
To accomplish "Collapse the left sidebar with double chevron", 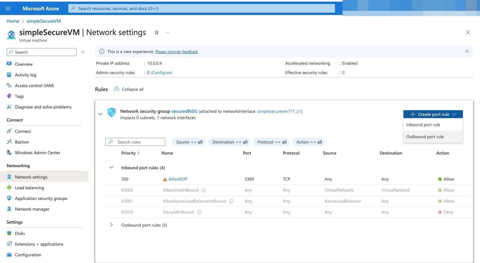I will [x=83, y=52].
